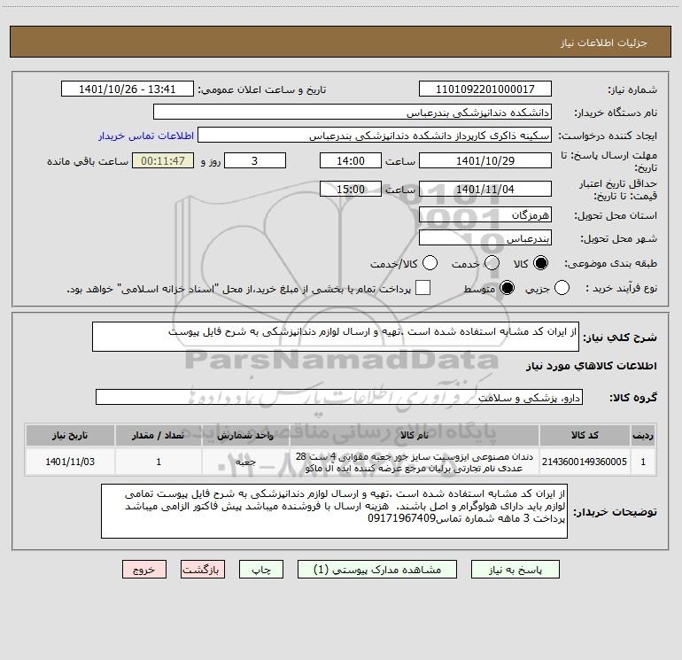Viewport: 682px width, 660px height.
Task: Click the تاریخ نیاز column header
Action: [70, 435]
